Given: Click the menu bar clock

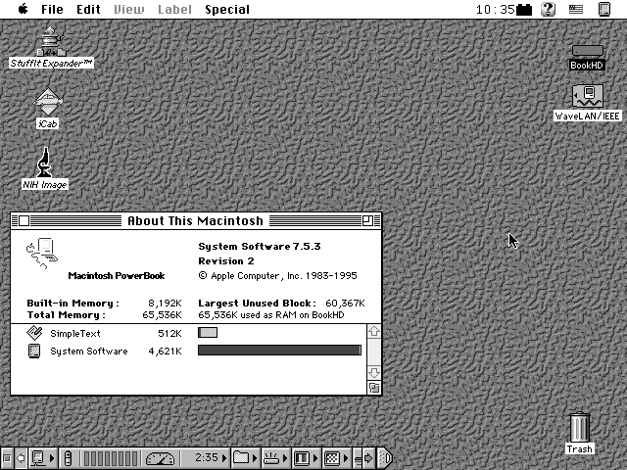Looking at the screenshot, I should (495, 9).
